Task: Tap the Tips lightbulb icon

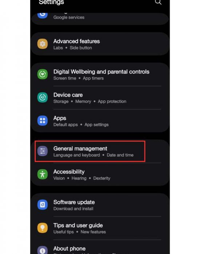Action: [x=43, y=228]
